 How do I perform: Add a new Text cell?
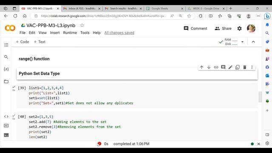pyautogui.click(x=40, y=42)
